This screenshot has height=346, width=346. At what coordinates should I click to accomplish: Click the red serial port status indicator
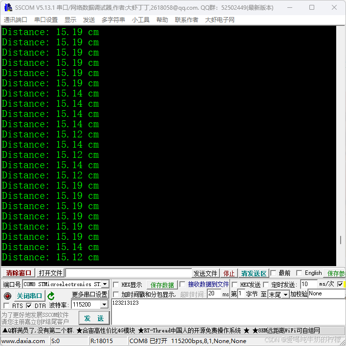click(7, 296)
